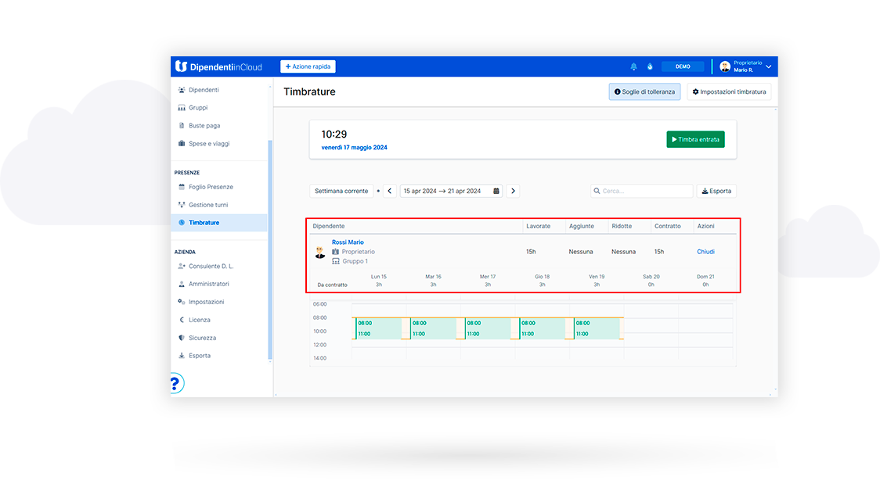Viewport: 880px width, 484px height.
Task: Select the Gio 18 timbratura block
Action: click(x=542, y=328)
